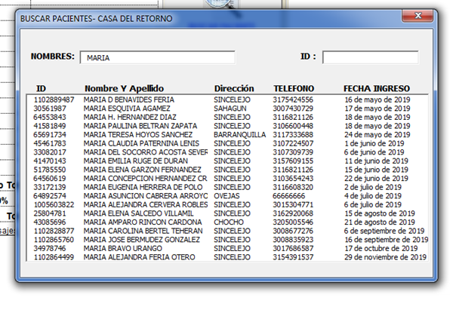Viewport: 453px width, 325px height.
Task: Click the NOMBRES input field containing MARIA
Action: (158, 57)
